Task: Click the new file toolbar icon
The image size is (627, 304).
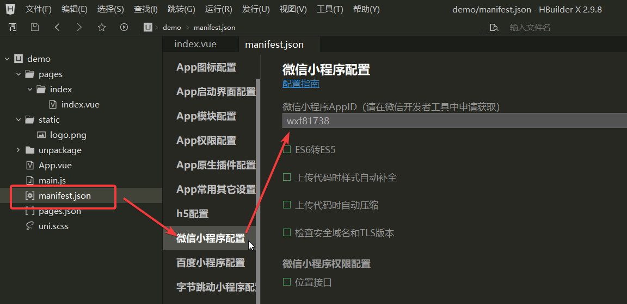Action: [13, 27]
